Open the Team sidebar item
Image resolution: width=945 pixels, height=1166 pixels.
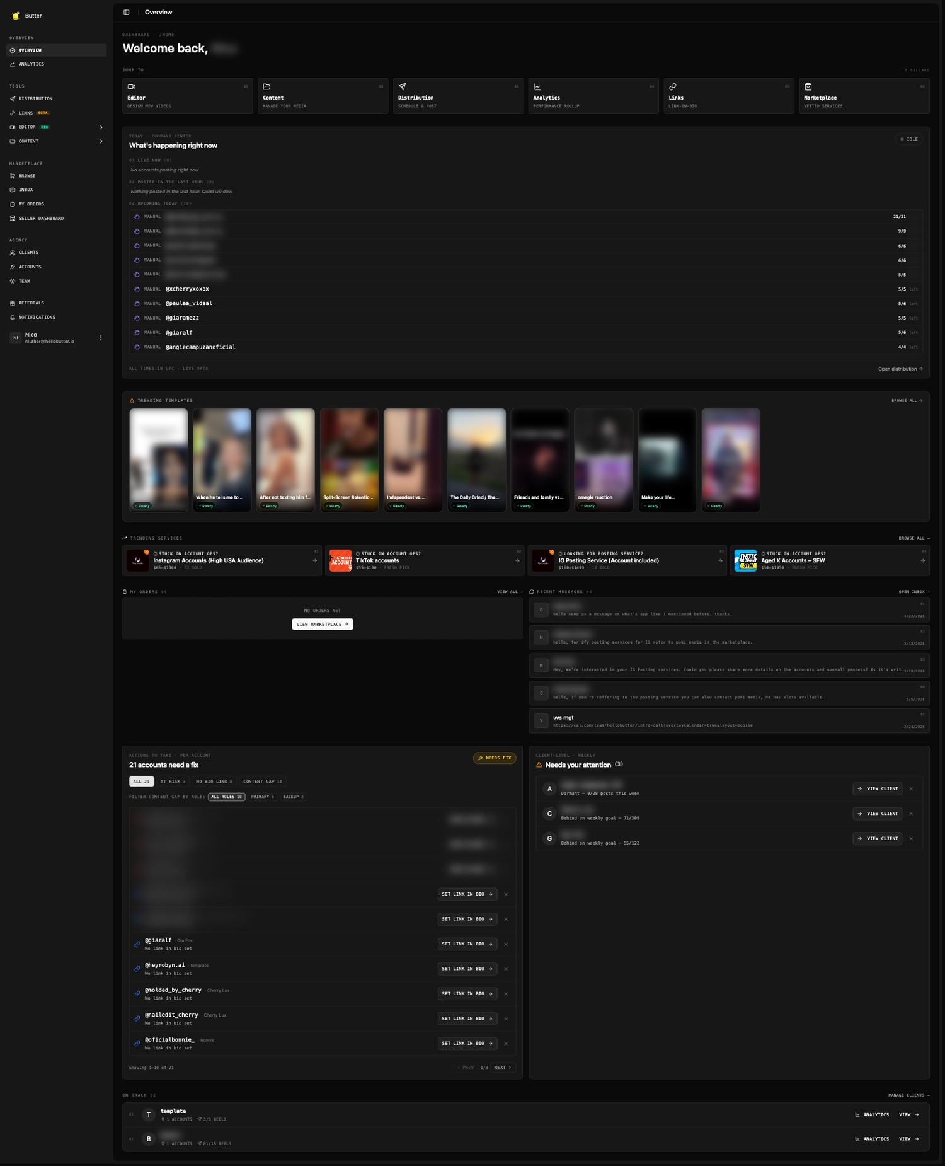coord(56,282)
